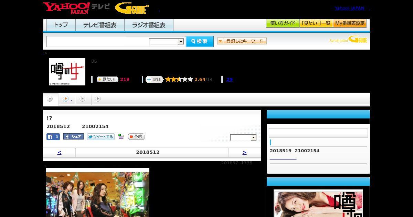Switch to the トップ tab
The image size is (413, 217).
[x=61, y=25]
